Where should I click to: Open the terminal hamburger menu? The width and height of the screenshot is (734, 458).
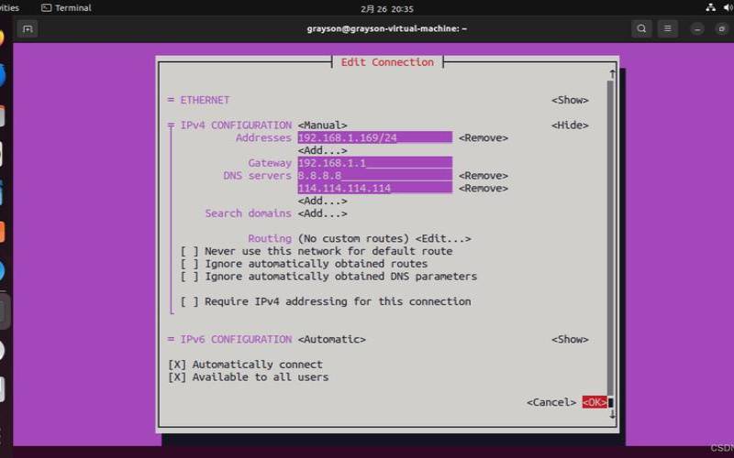coord(668,28)
